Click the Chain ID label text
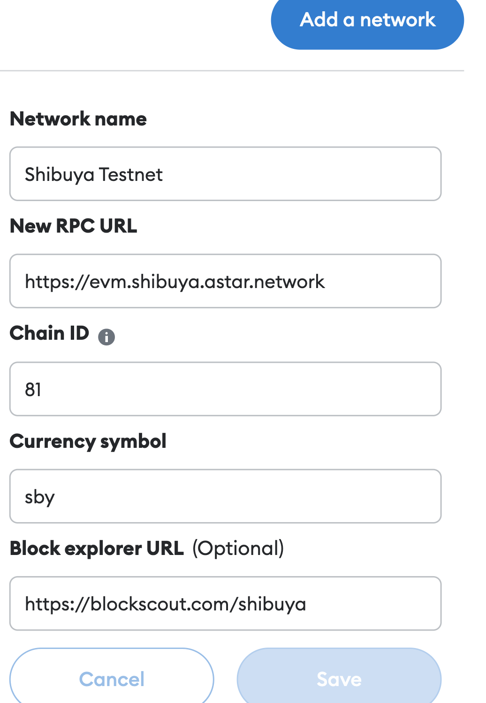The image size is (486, 703). (x=49, y=333)
